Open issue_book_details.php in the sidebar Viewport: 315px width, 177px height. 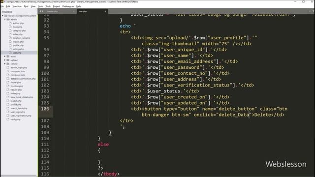click(x=22, y=97)
